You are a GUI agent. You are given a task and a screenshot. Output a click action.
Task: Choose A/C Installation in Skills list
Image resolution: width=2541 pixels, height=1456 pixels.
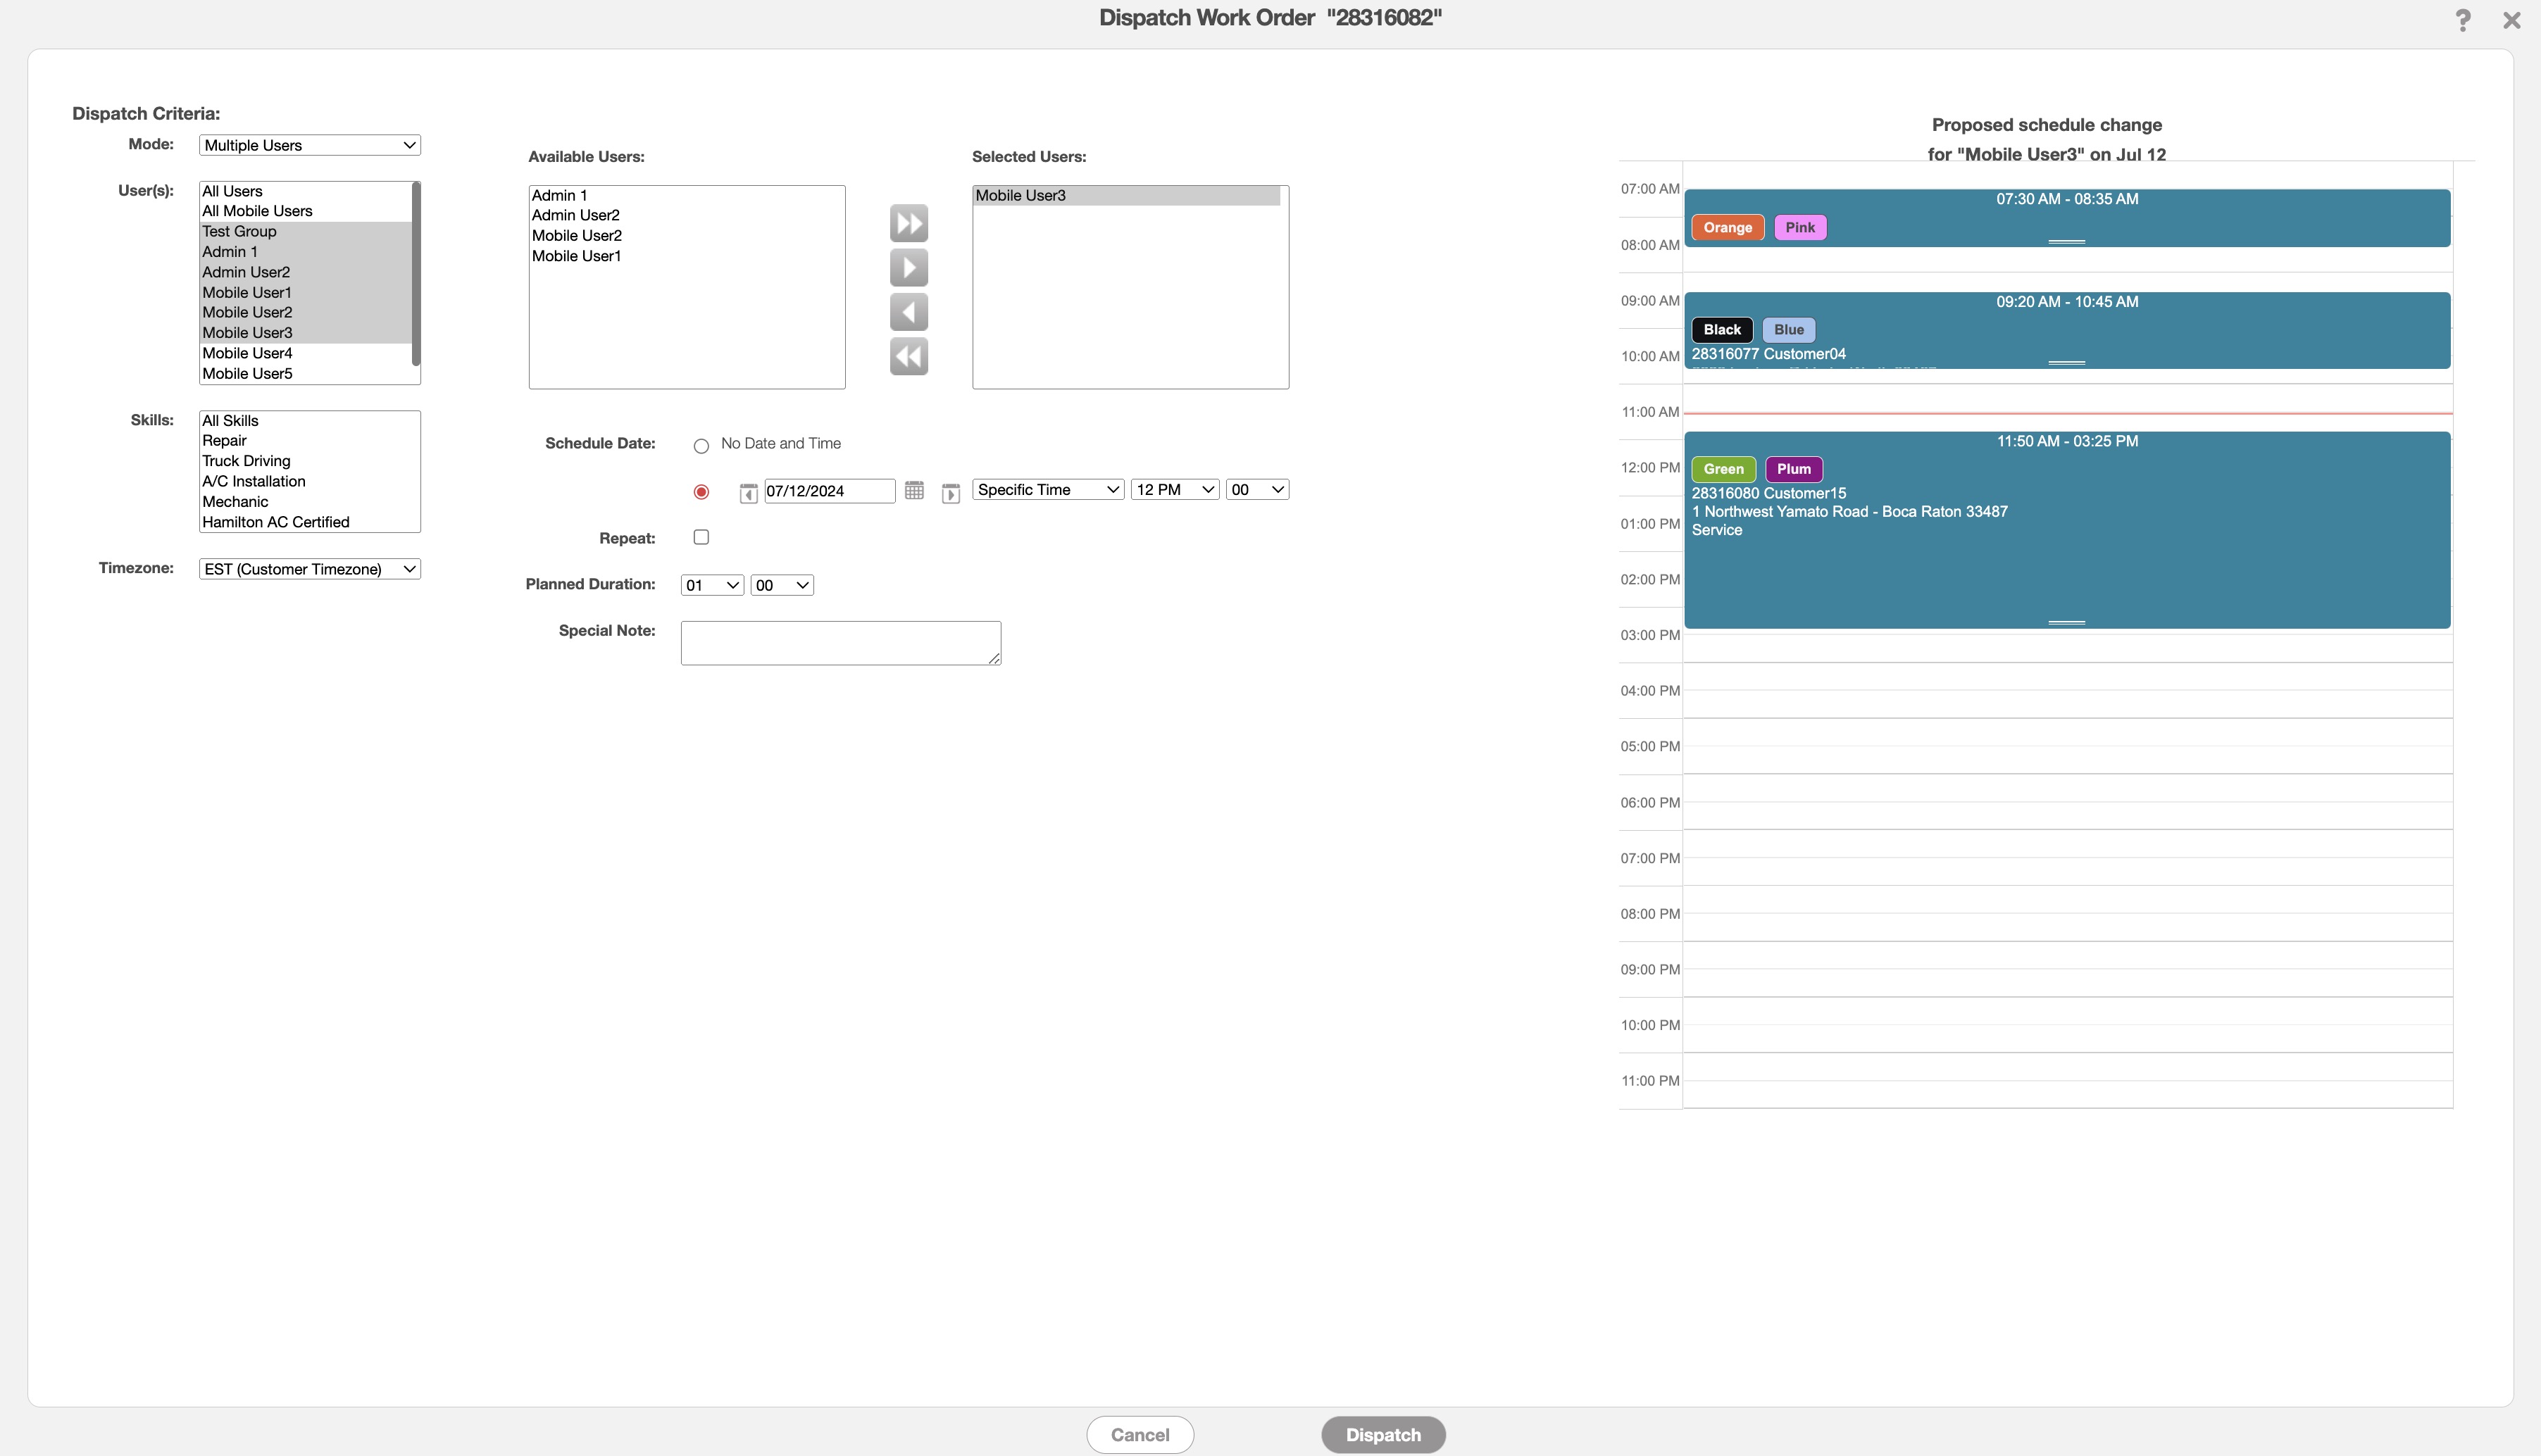[x=254, y=481]
